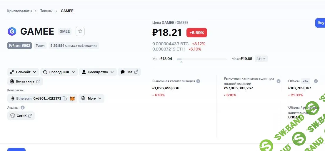
Task: Open the More contracts dropdown
Action: (x=91, y=98)
